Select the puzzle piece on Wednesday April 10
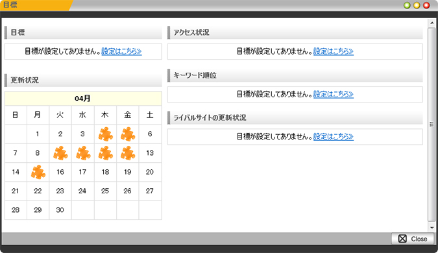Screen dimensions: 438x253 tap(83, 153)
